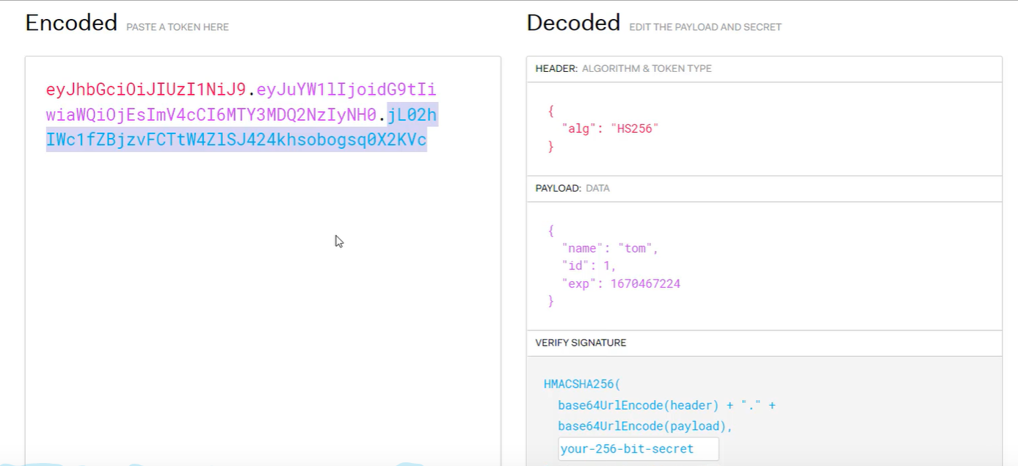Viewport: 1018px width, 466px height.
Task: Click the empty area of the encoded token editor
Action: point(263,308)
